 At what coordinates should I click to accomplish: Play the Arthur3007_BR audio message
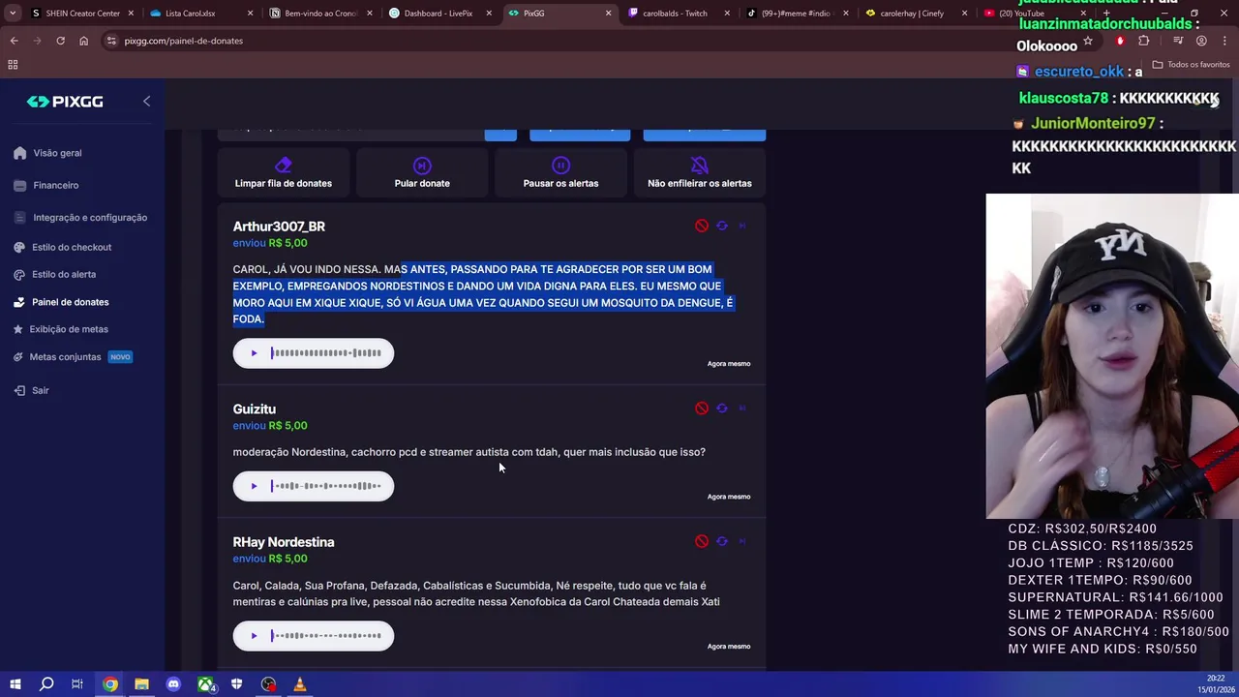(254, 353)
